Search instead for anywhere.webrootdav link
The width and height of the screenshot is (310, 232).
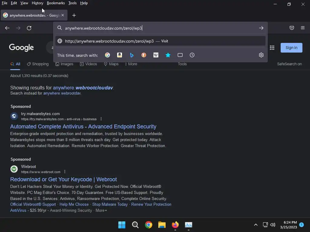coord(62,93)
